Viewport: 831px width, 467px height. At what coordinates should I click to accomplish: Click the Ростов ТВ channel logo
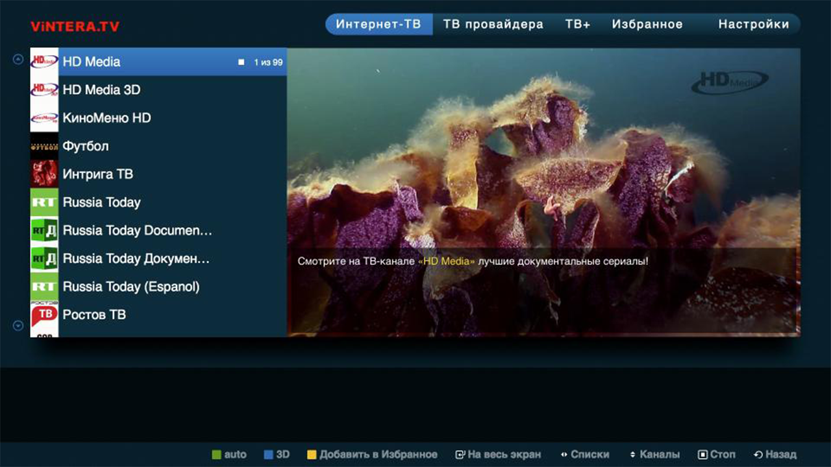(x=44, y=315)
